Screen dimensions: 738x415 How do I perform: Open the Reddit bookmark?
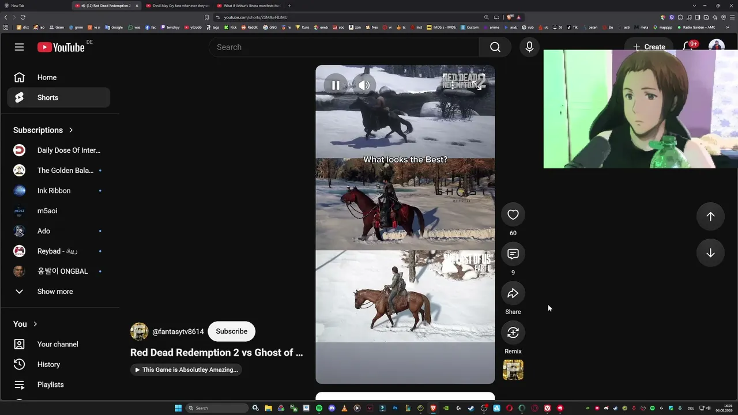click(x=250, y=27)
